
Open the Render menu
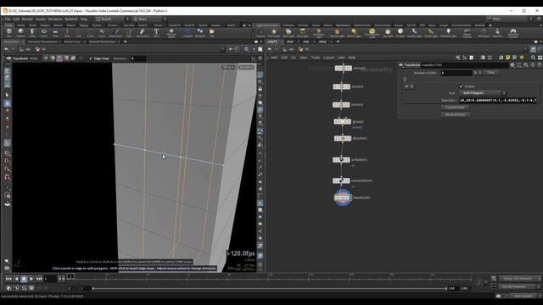27,19
